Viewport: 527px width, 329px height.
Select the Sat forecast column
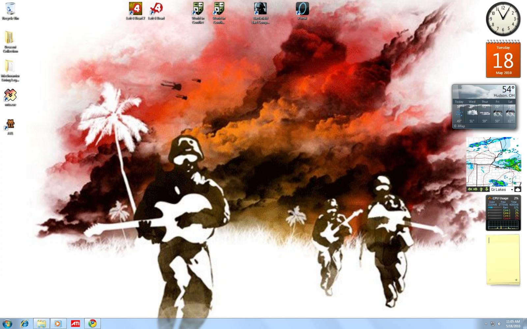pyautogui.click(x=510, y=112)
